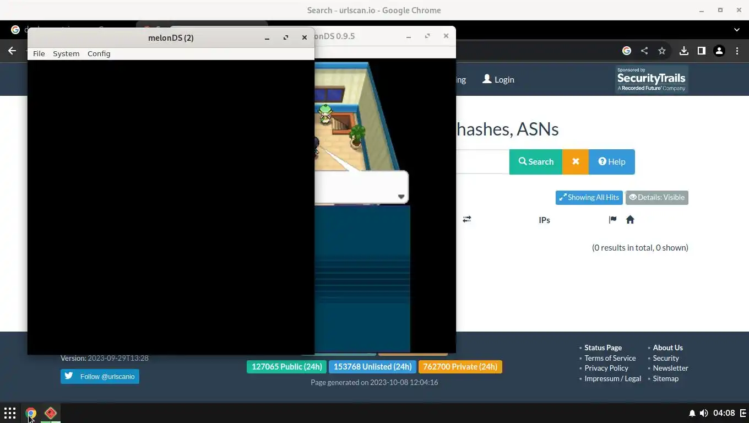Viewport: 749px width, 423px height.
Task: Click the Follow @urlscanio Twitter button
Action: (x=100, y=376)
